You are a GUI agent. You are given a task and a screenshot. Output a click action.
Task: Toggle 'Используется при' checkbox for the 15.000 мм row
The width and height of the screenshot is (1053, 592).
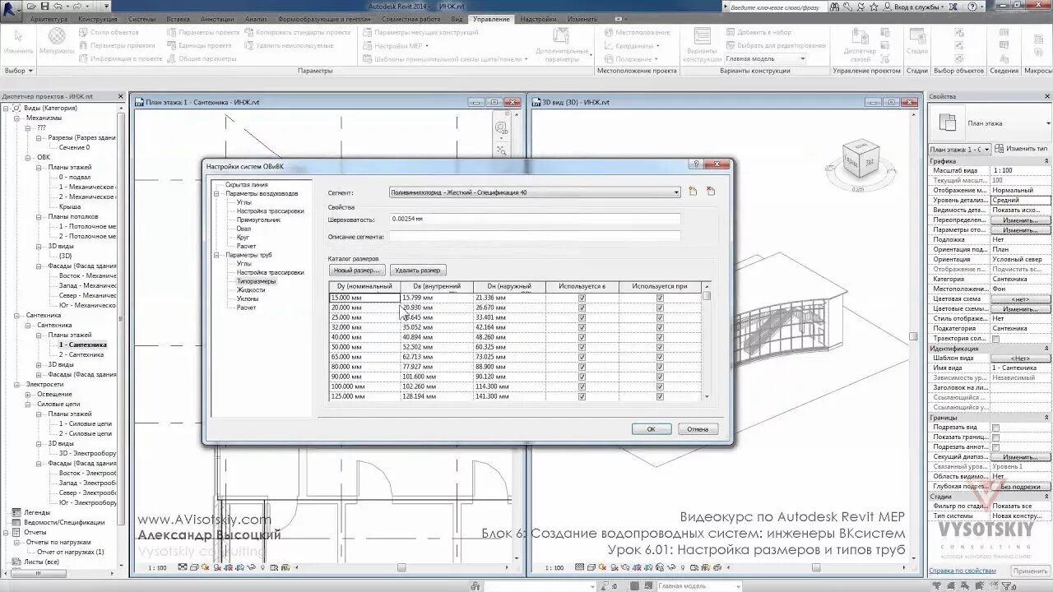point(660,298)
